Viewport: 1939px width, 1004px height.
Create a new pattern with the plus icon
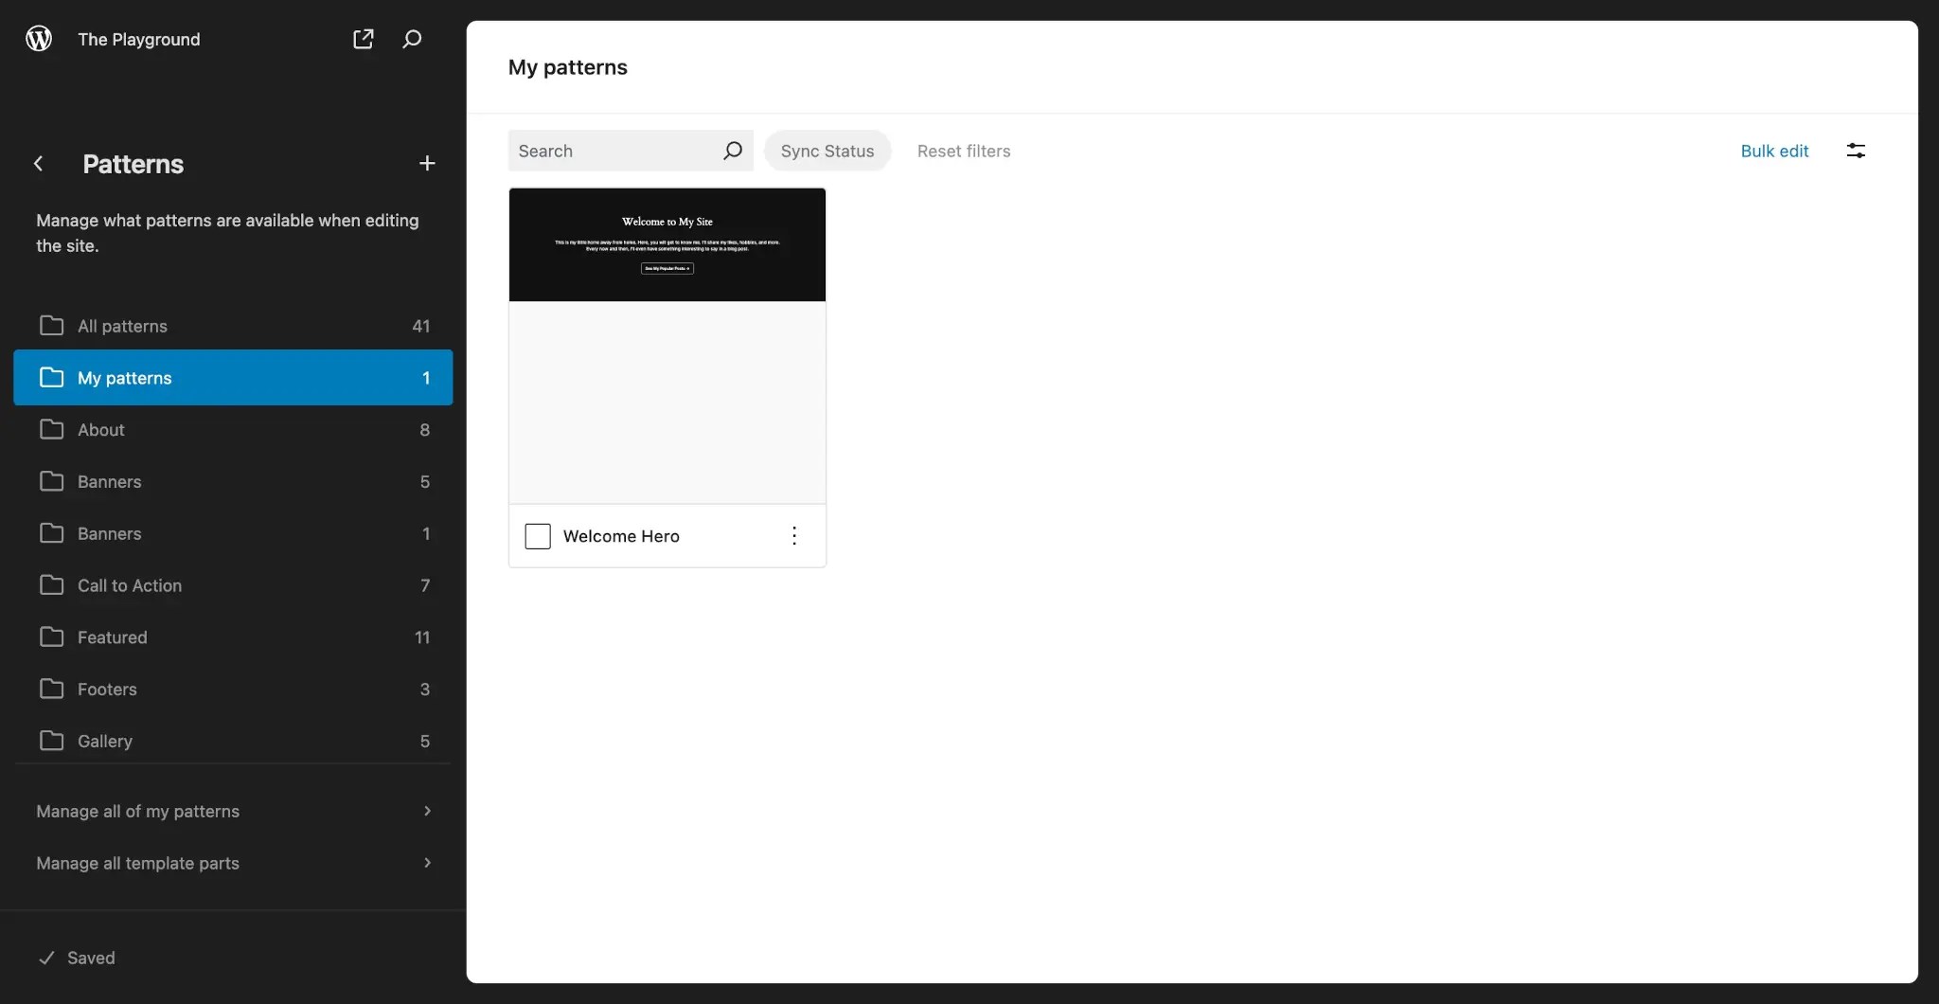pos(426,163)
